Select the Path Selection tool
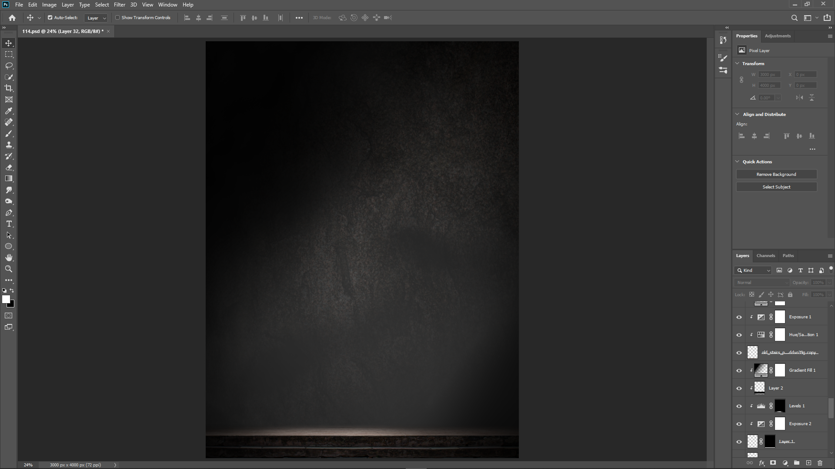 point(9,235)
